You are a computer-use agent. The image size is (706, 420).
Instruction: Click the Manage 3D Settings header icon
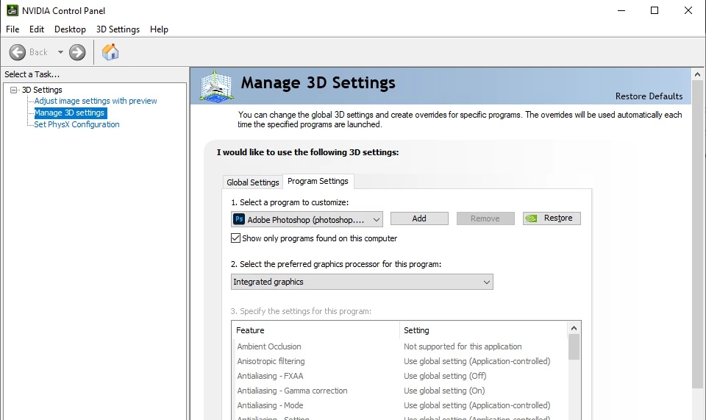216,87
